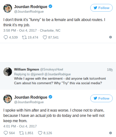Open the Charlotte, NC location link

(50, 31)
